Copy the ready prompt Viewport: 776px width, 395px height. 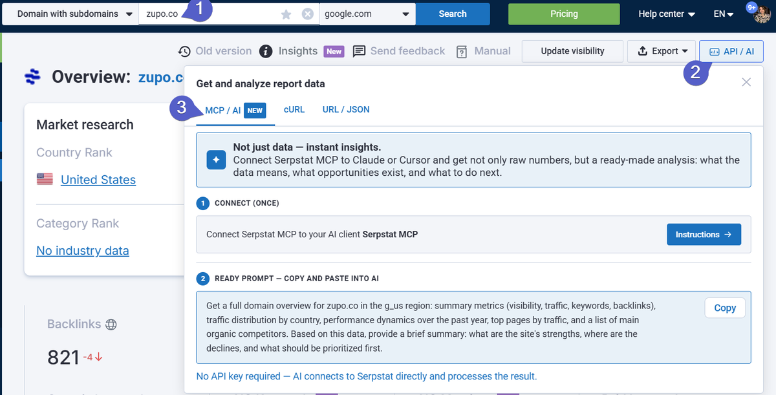(x=725, y=308)
